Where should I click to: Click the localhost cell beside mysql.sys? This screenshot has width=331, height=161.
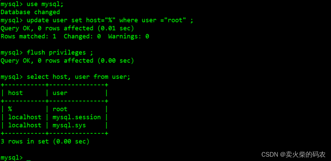click(25, 125)
